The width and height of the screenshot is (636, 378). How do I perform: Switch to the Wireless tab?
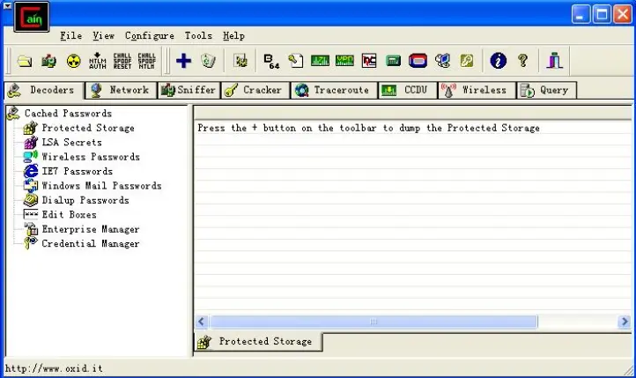477,90
